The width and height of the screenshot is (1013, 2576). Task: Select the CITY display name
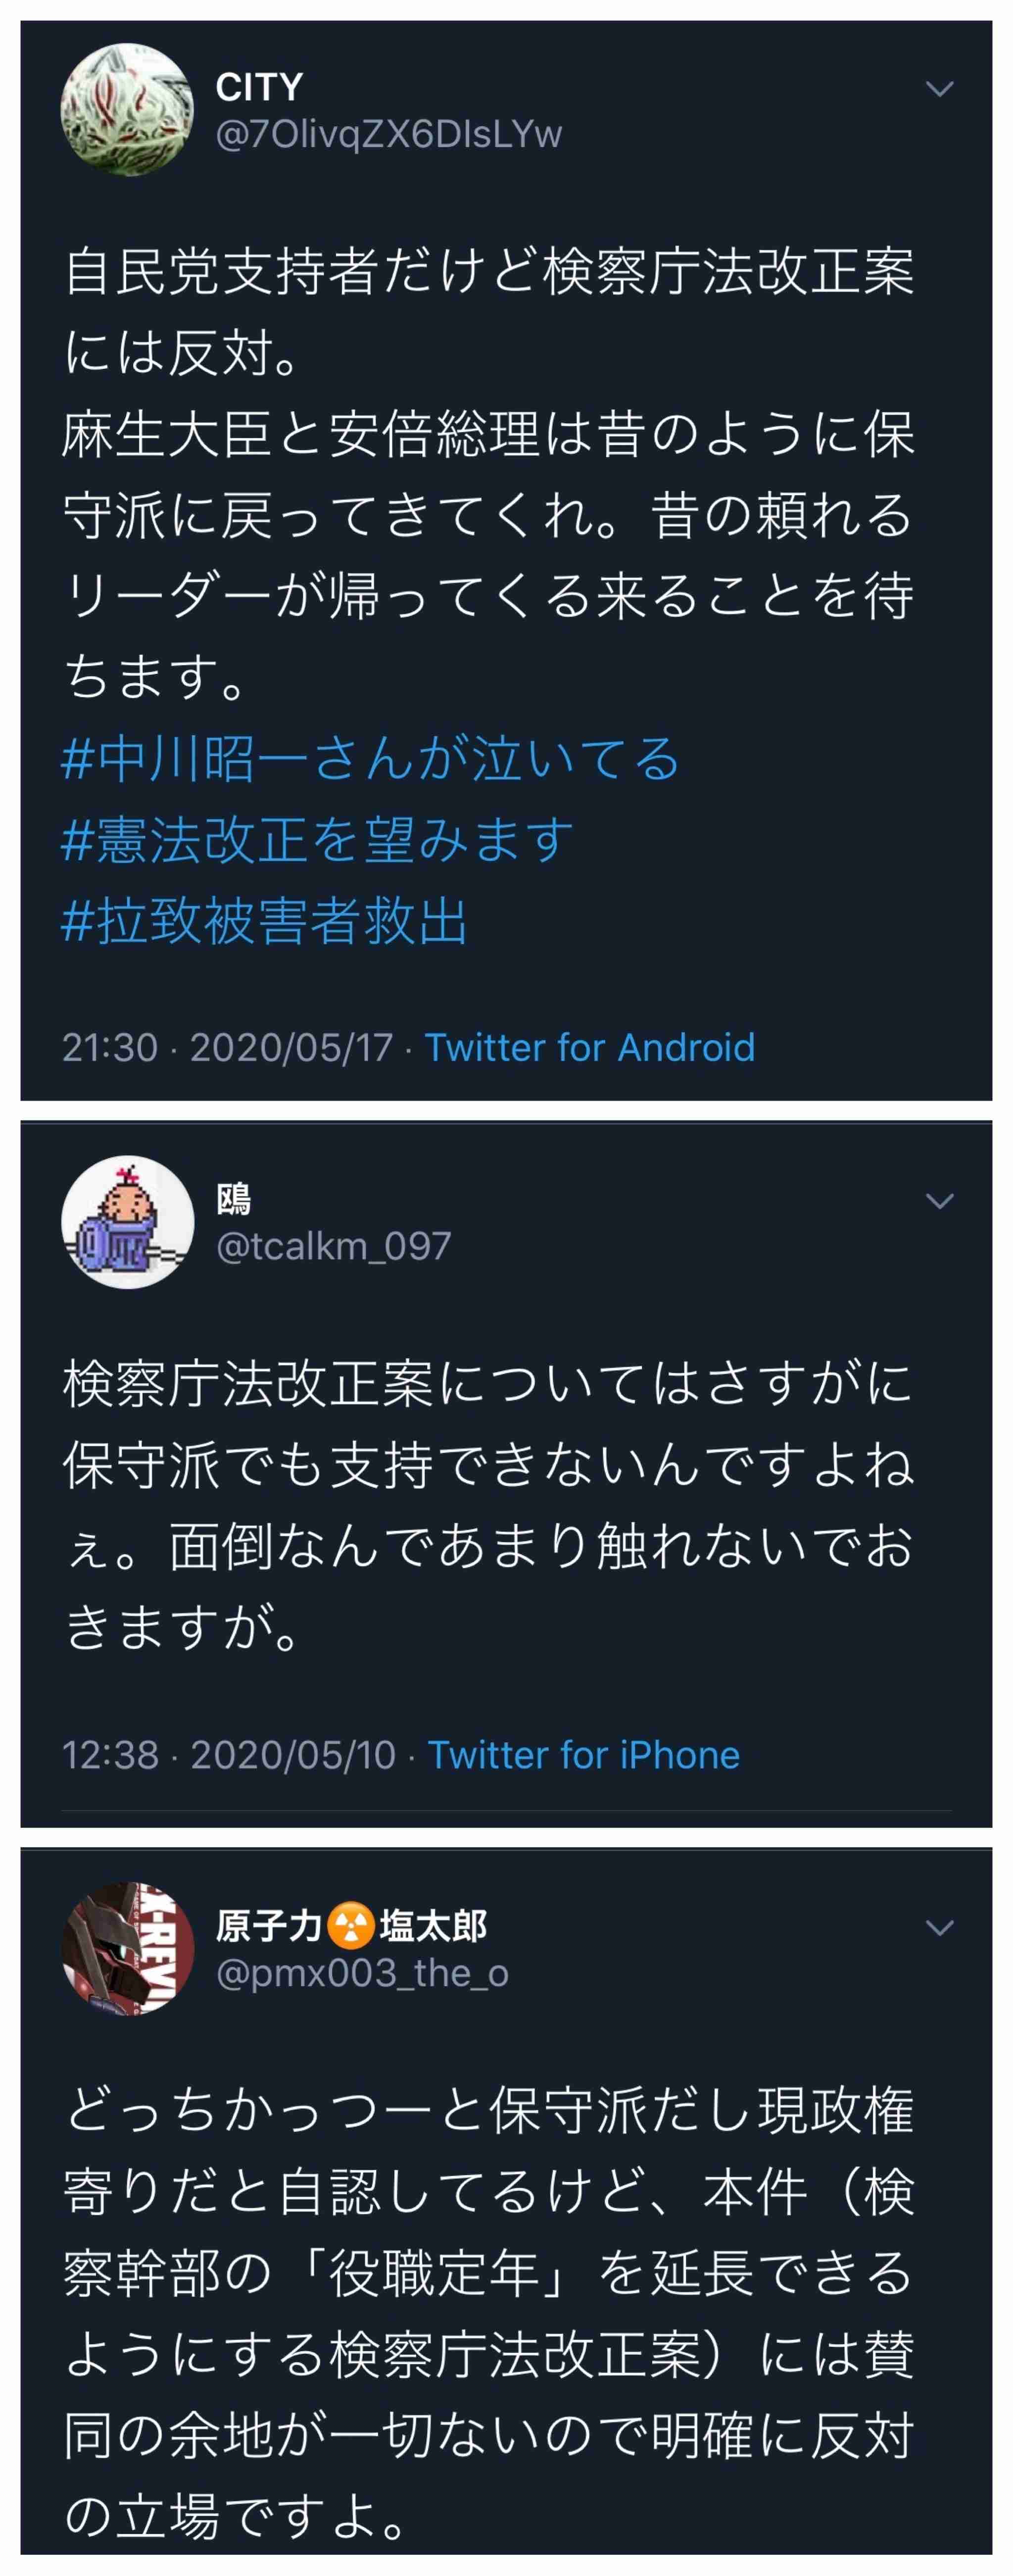(259, 87)
